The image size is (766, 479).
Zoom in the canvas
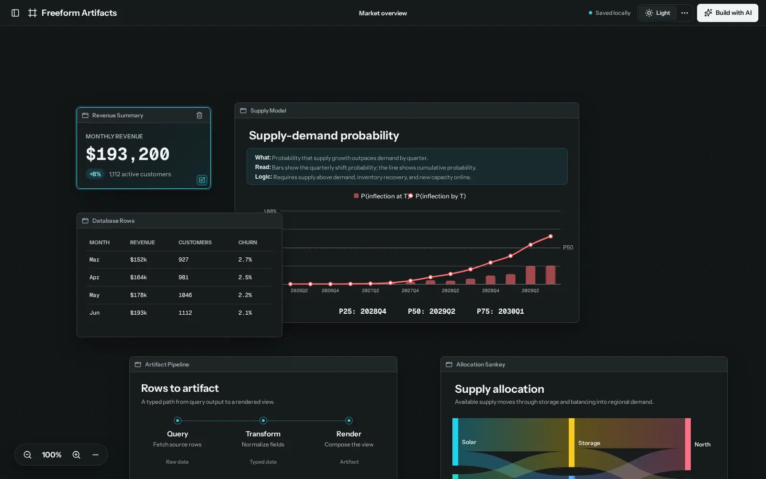[77, 455]
